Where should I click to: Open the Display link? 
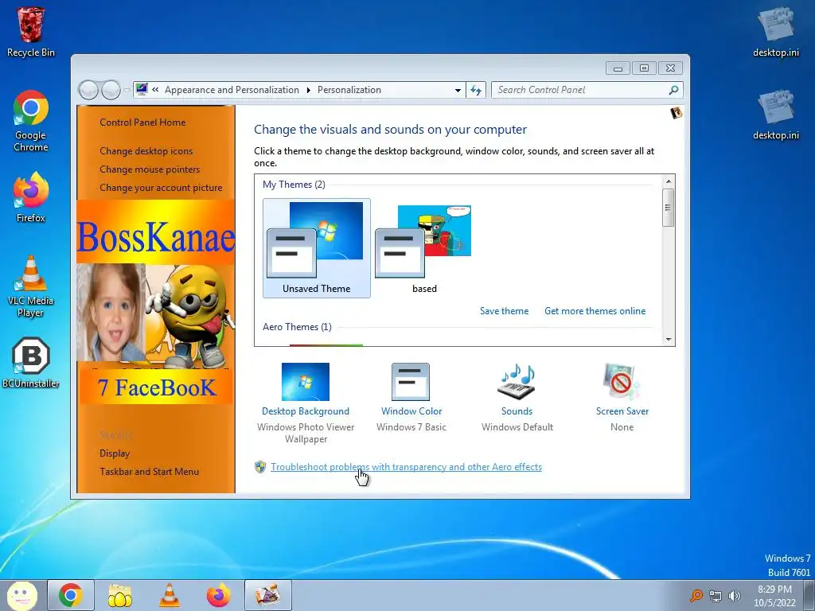tap(115, 453)
